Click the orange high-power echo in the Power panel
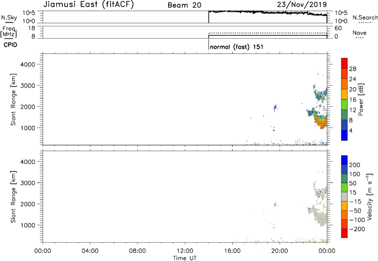Viewport: 378px width, 261px height. pos(321,122)
